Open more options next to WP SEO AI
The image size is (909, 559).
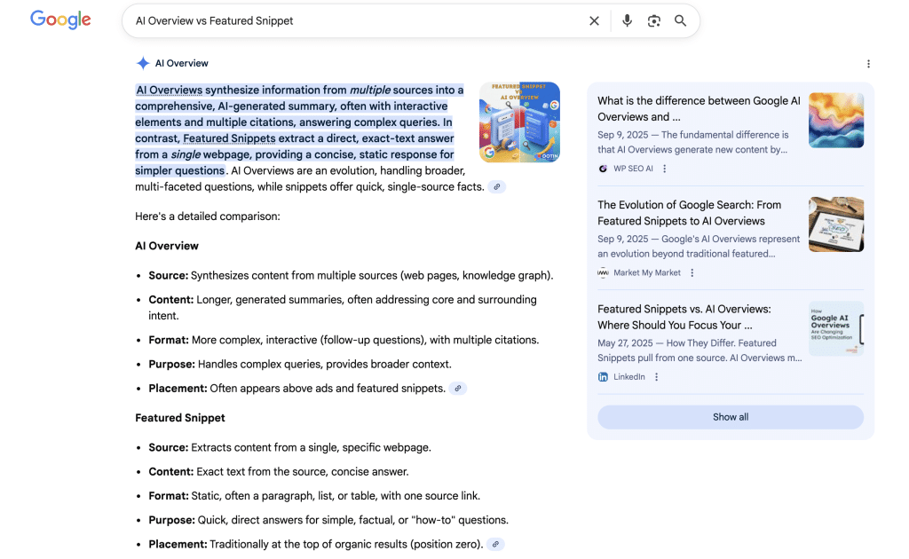click(x=664, y=169)
